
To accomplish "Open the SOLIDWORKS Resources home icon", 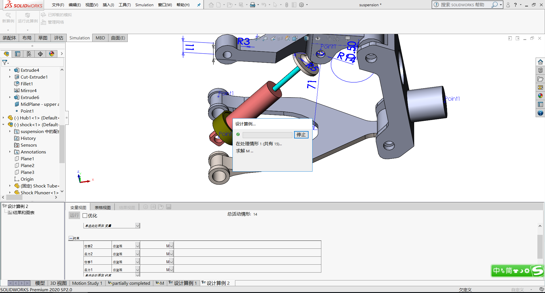I will click(540, 62).
